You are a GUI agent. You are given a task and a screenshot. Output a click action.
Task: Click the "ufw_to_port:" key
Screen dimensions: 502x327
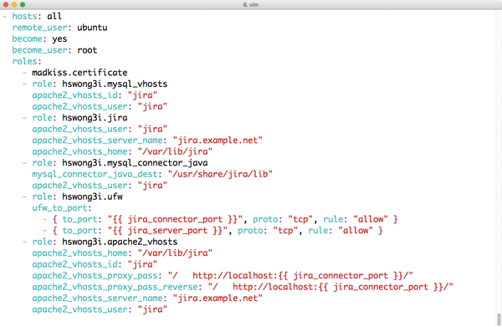[61, 208]
